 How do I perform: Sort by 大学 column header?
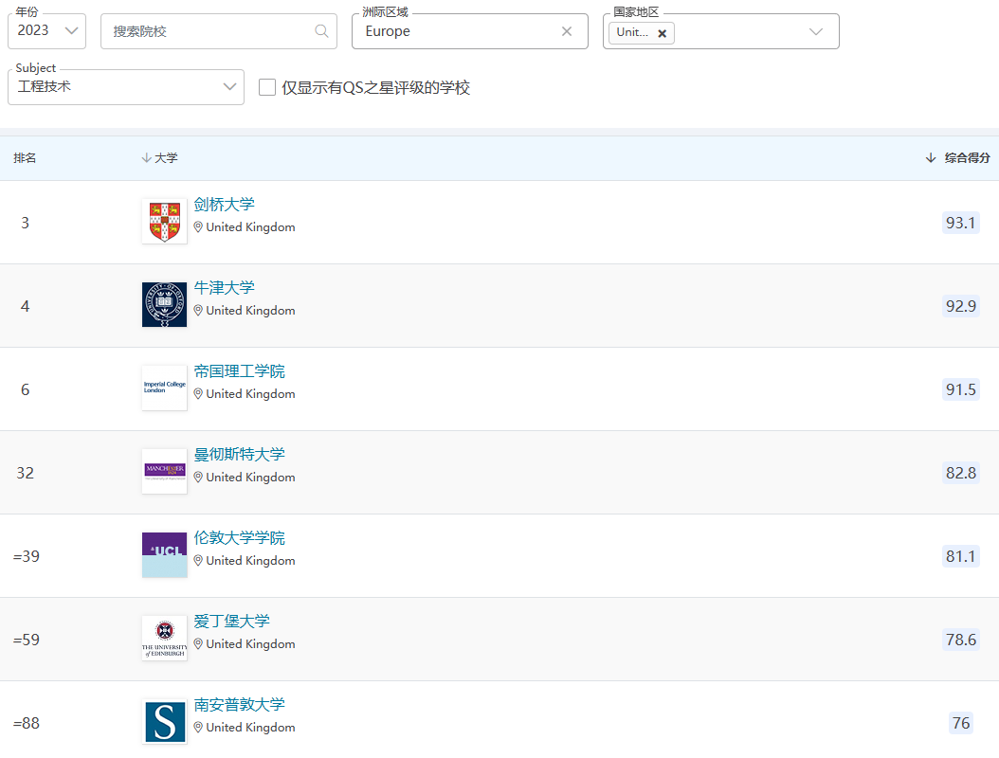pos(159,158)
